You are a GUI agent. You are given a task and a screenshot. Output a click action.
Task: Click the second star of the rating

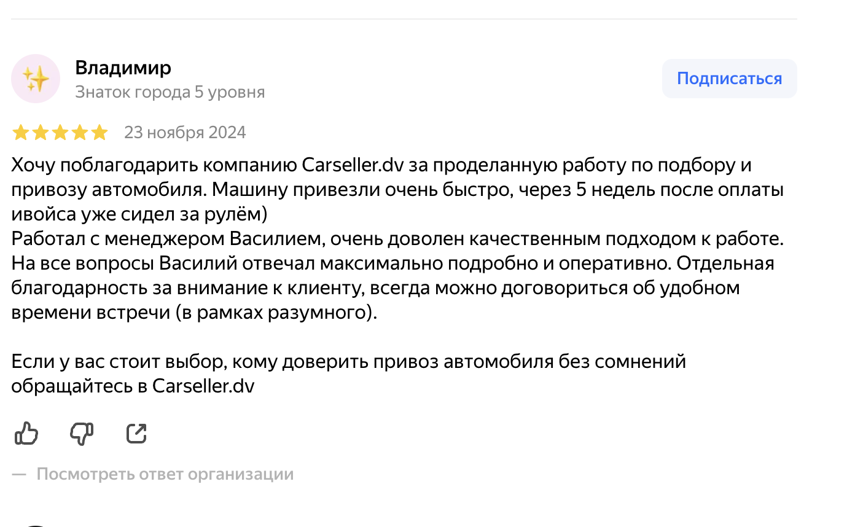41,133
